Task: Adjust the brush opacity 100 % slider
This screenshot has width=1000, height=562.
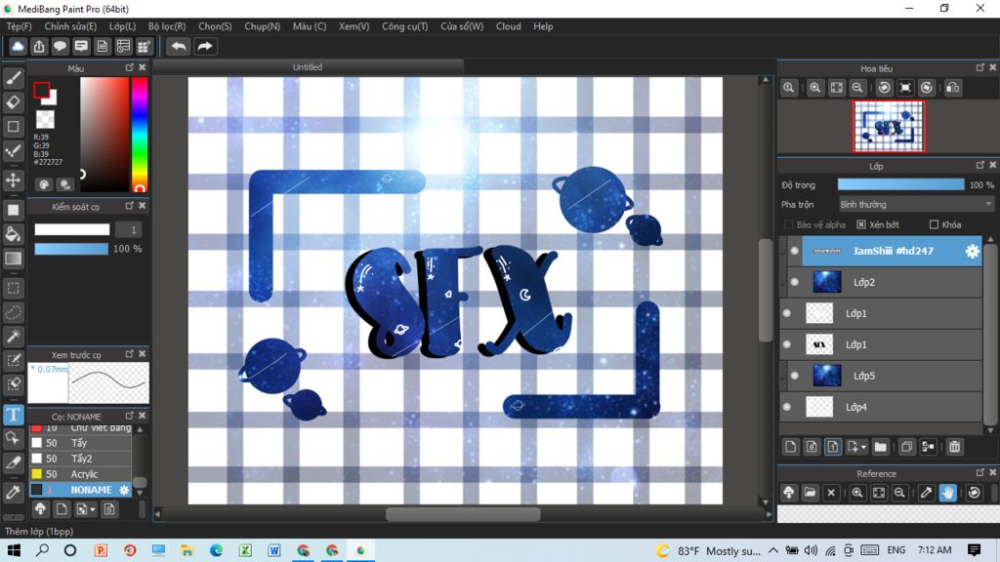Action: pos(70,249)
